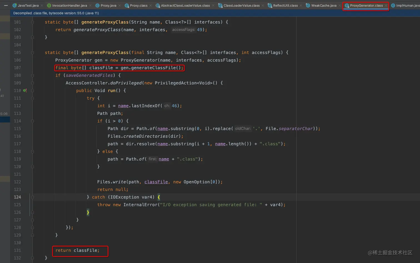Click the fold end marker on line 132
The image size is (420, 263).
tap(32, 258)
